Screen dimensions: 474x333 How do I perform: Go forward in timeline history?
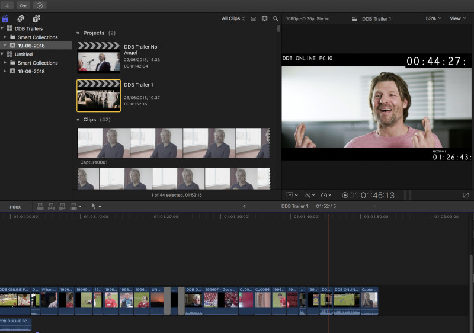coord(374,206)
